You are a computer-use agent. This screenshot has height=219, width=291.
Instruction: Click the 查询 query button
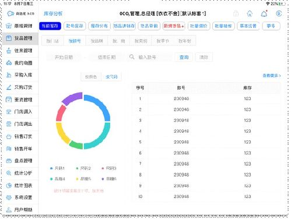tap(184, 57)
